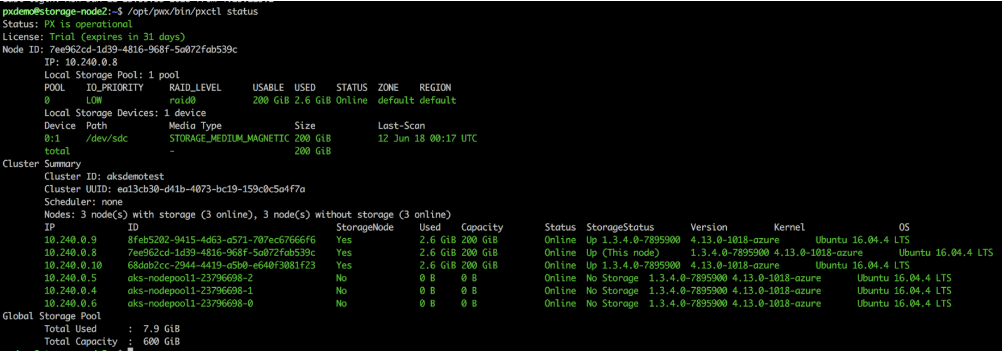This screenshot has width=1002, height=351.
Task: Click node aks-nodepool1-23796698-2
Action: point(190,278)
